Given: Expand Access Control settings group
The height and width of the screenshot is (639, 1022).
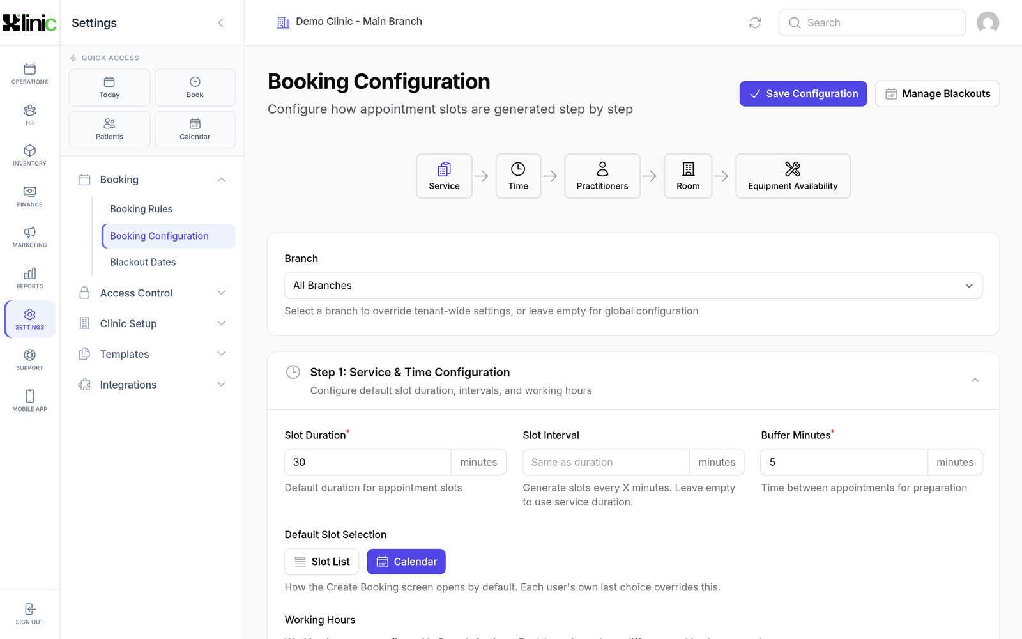Looking at the screenshot, I should point(152,293).
